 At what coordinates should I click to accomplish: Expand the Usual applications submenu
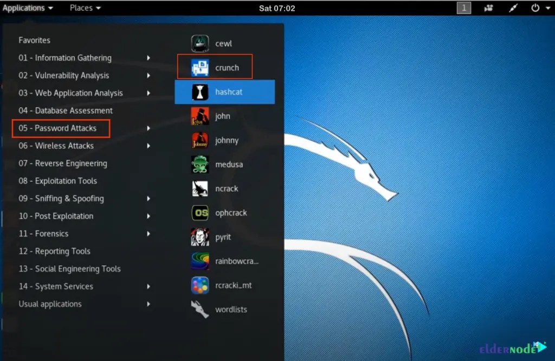(x=50, y=304)
